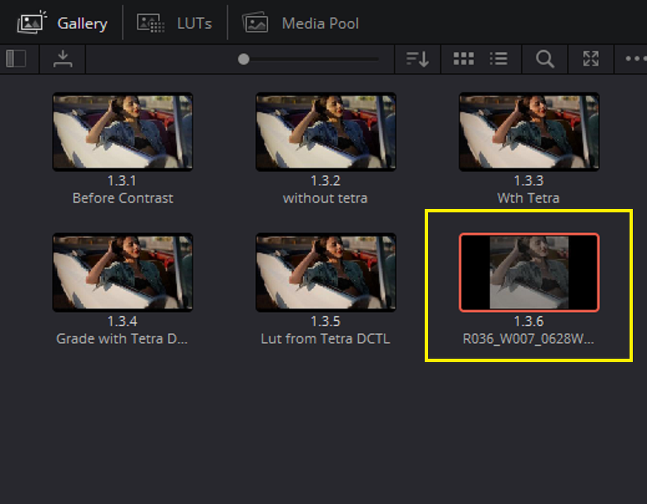Click the 'Lut from Tetra DCTL' label
This screenshot has height=504, width=647.
(x=325, y=338)
